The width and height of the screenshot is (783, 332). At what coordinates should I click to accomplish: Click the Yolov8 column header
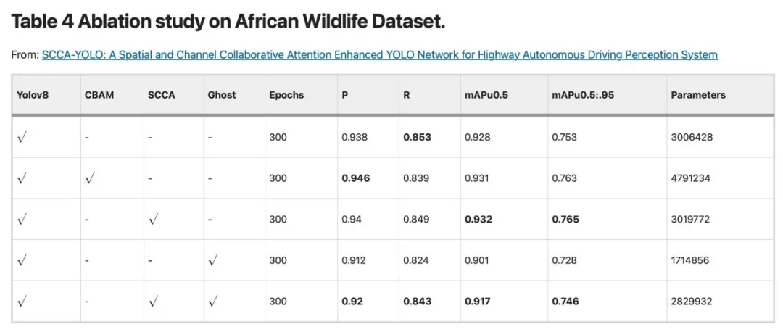point(33,95)
